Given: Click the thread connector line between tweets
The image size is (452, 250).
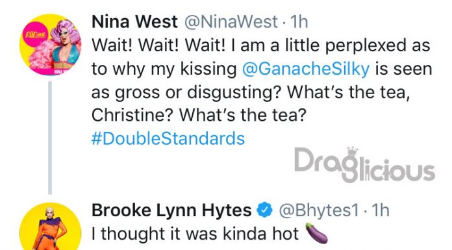Looking at the screenshot, I should (50, 138).
